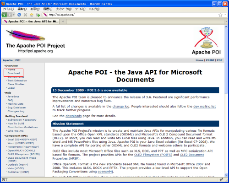Open Changes Log in sidebar
The height and width of the screenshot is (183, 229).
click(x=16, y=111)
